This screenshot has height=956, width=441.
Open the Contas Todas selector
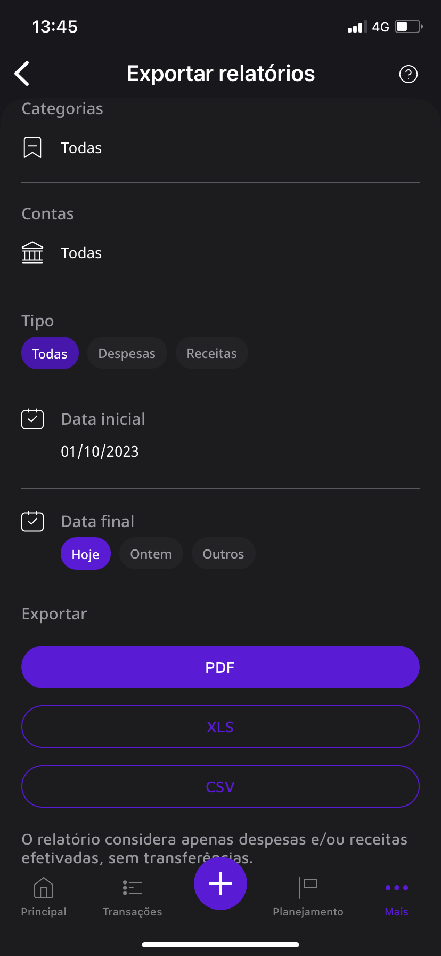click(x=220, y=253)
